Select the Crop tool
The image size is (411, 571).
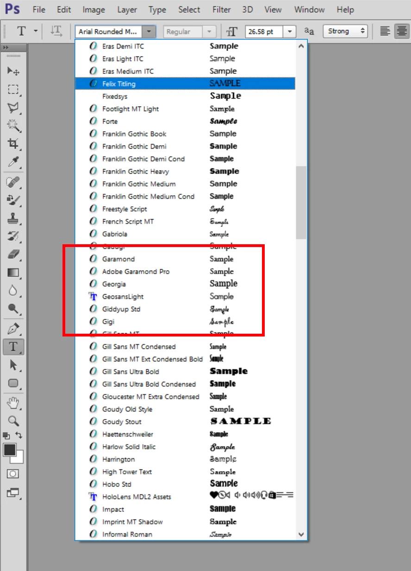pos(13,144)
